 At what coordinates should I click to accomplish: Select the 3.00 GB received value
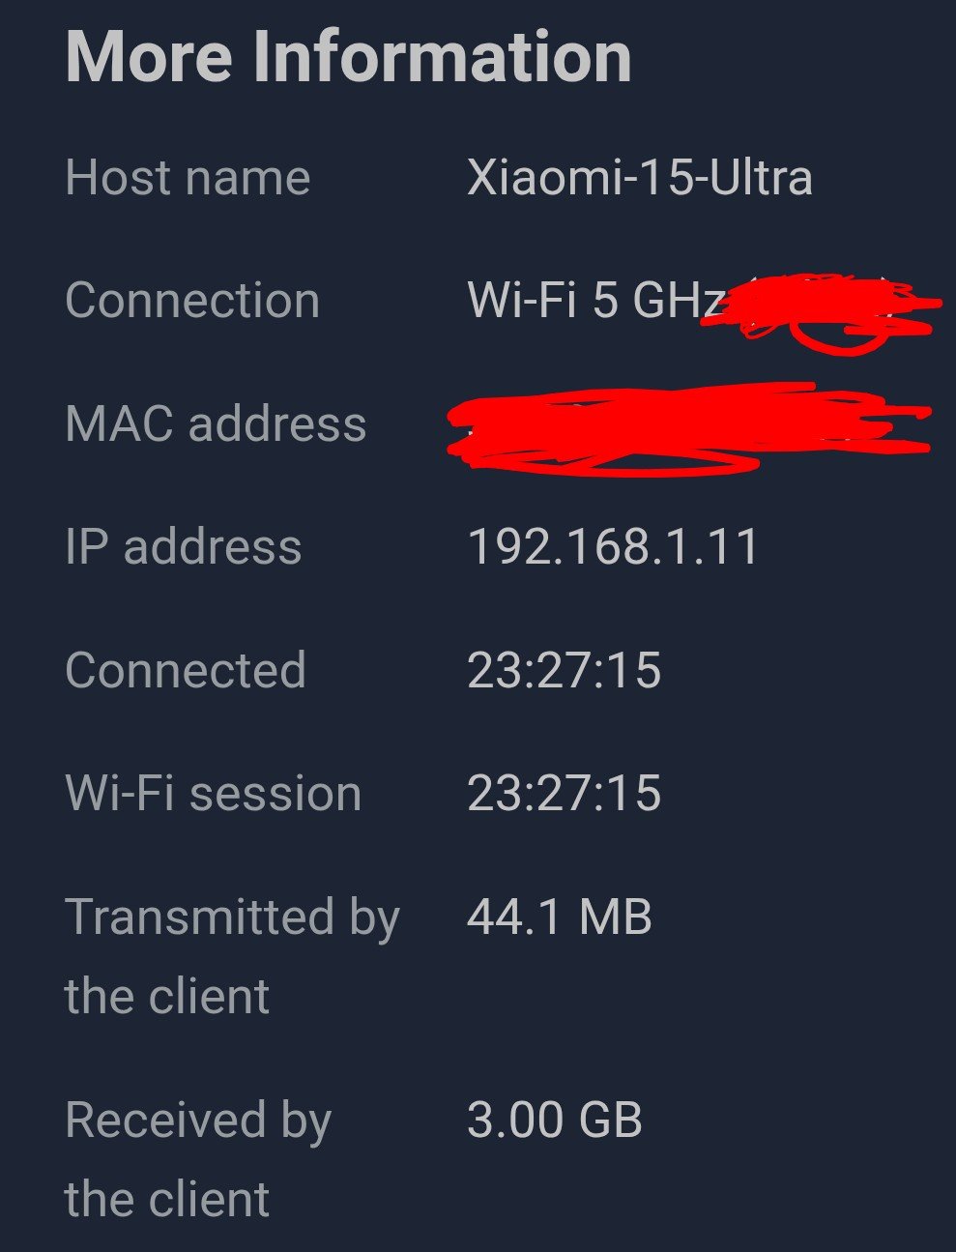(x=554, y=1120)
